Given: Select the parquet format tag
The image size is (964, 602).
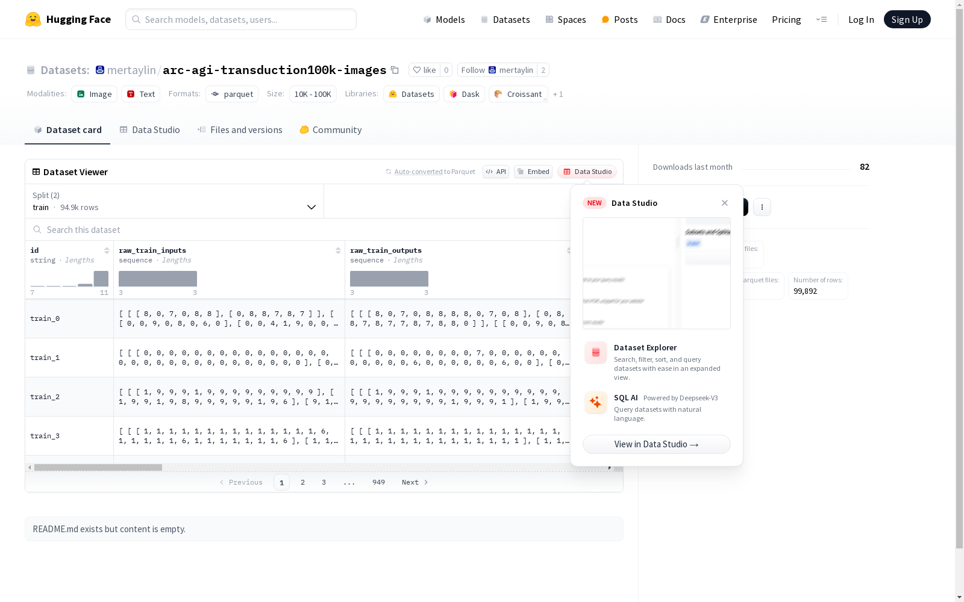Looking at the screenshot, I should (232, 94).
